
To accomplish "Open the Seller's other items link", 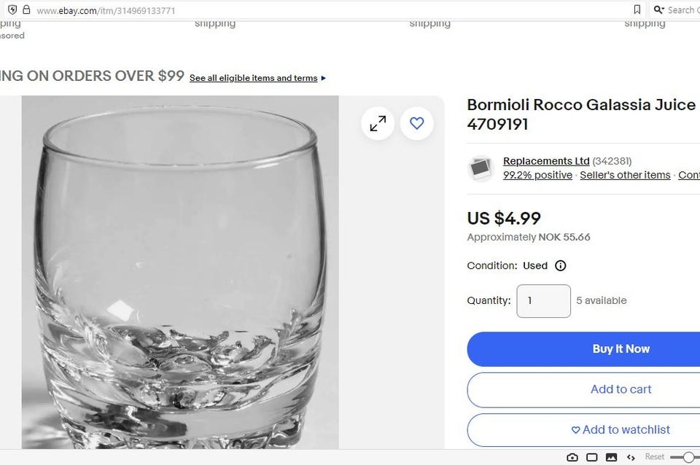I will pos(625,175).
